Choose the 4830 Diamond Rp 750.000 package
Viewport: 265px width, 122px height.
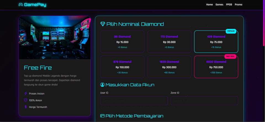(x=216, y=67)
